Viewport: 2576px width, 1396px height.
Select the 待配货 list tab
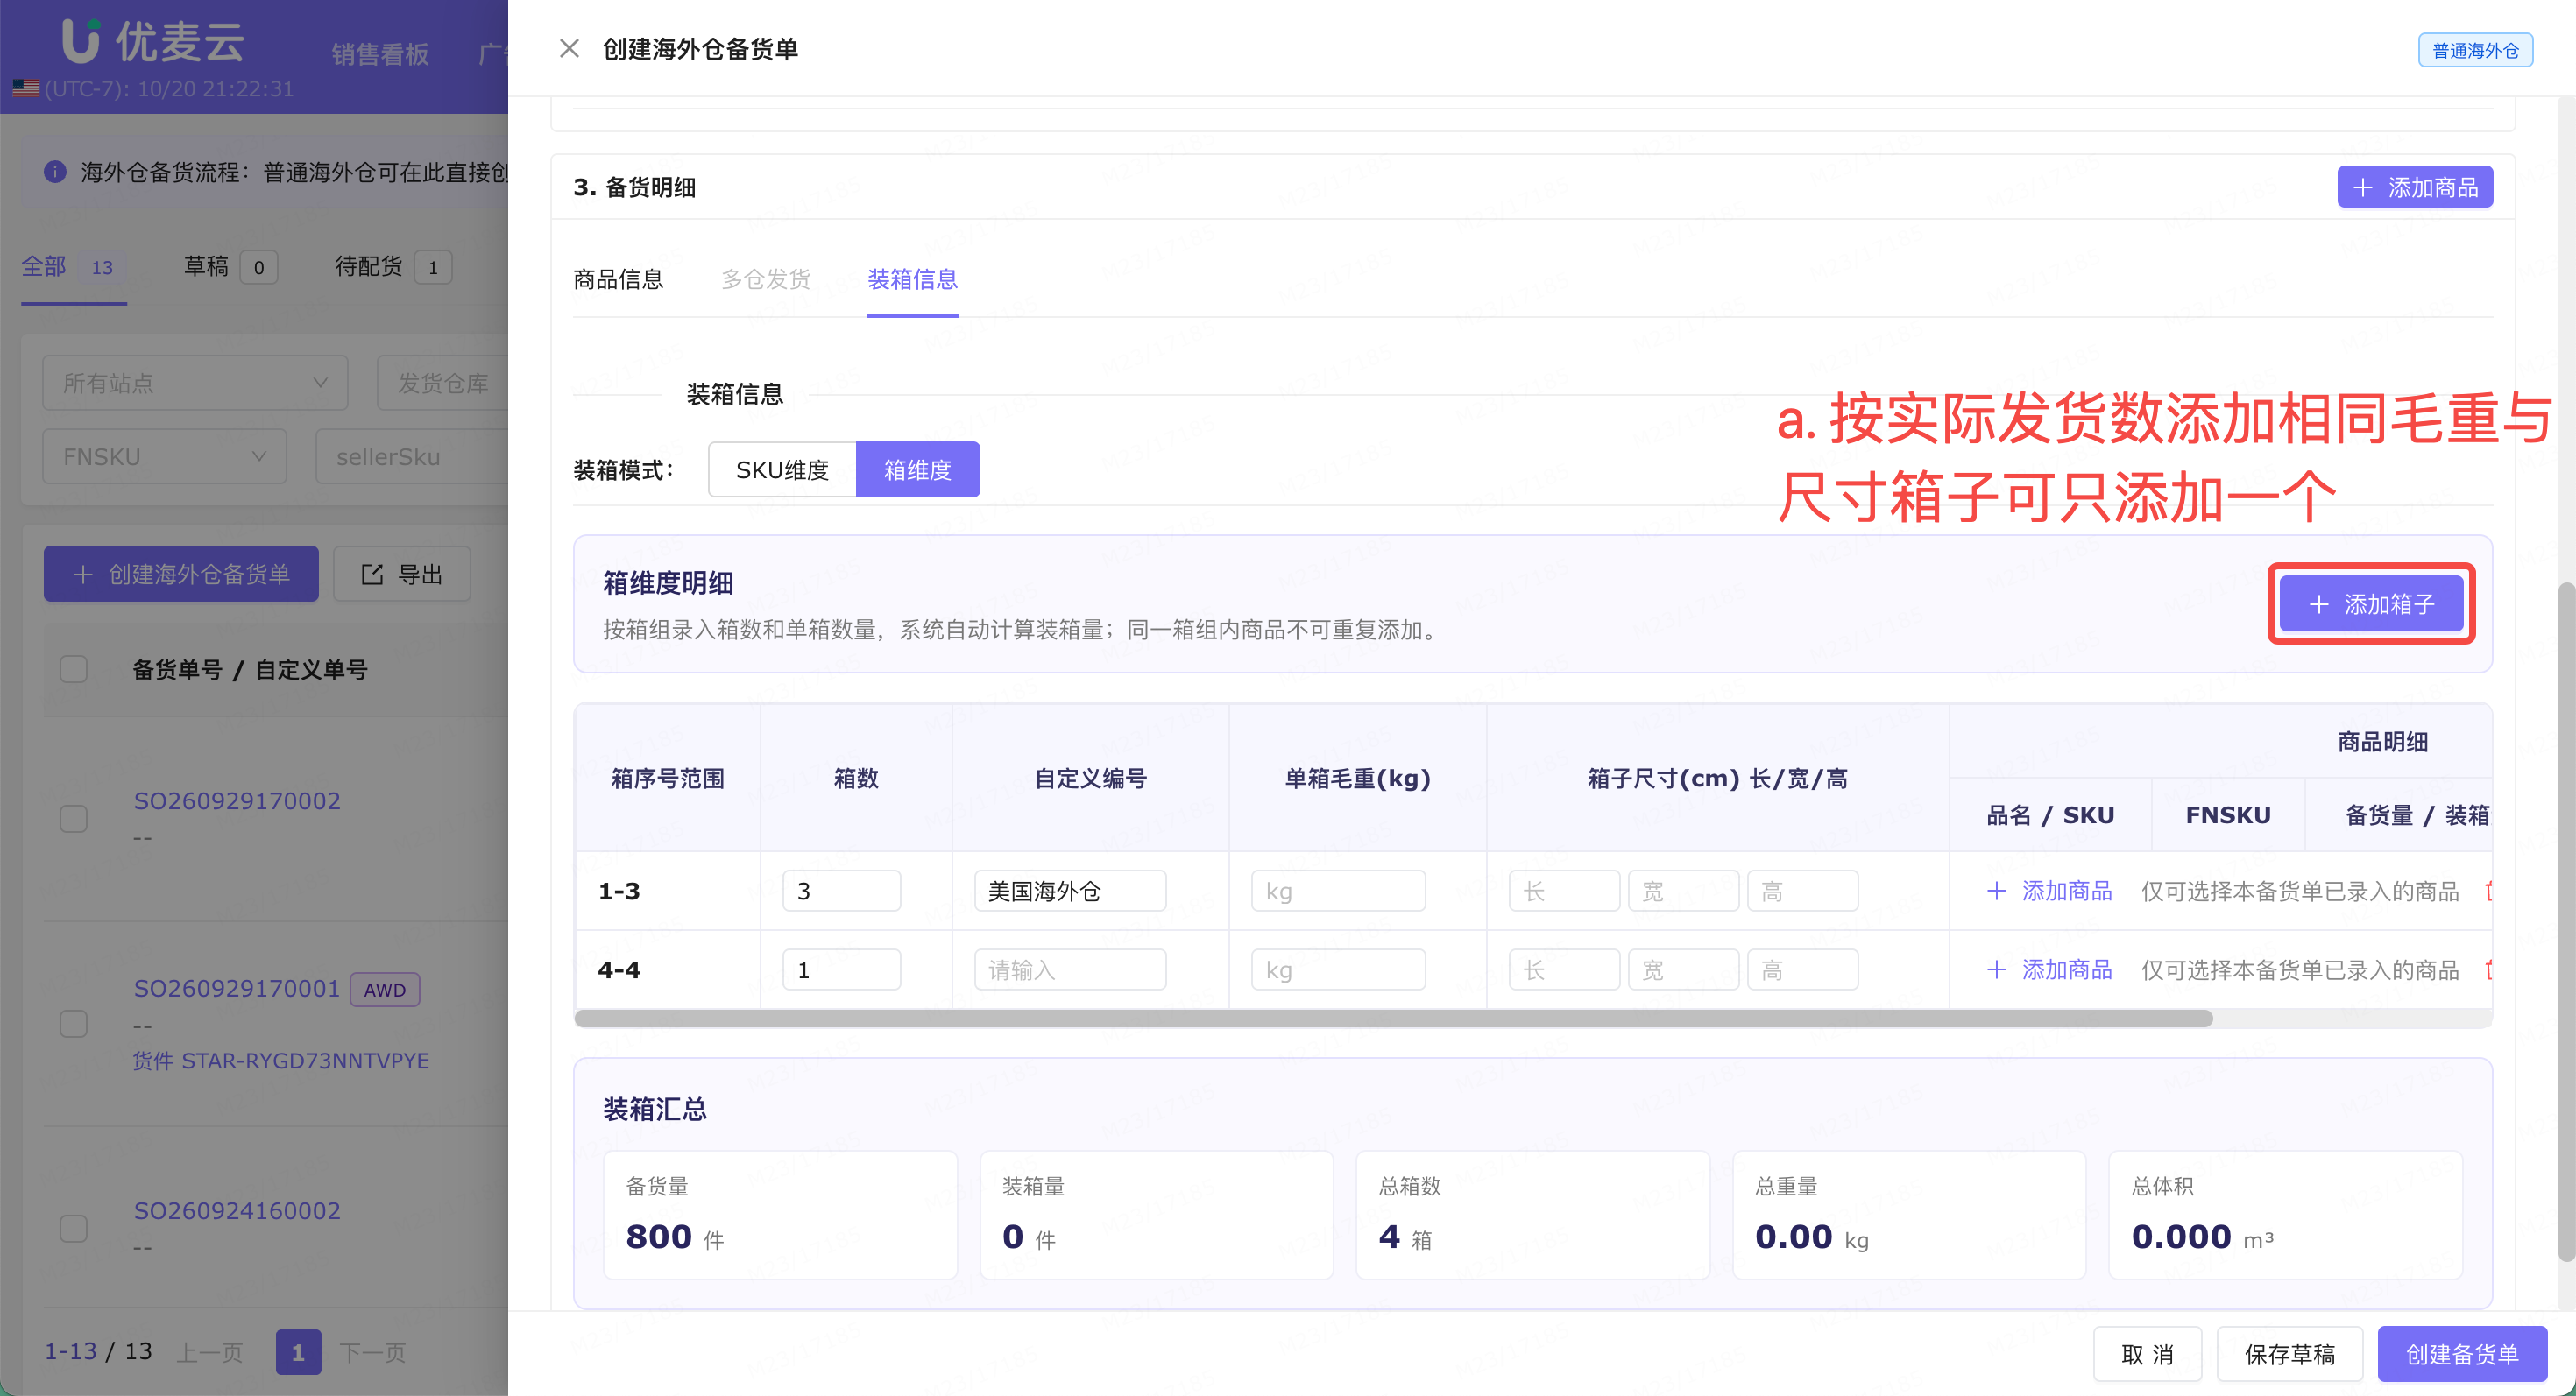click(393, 267)
